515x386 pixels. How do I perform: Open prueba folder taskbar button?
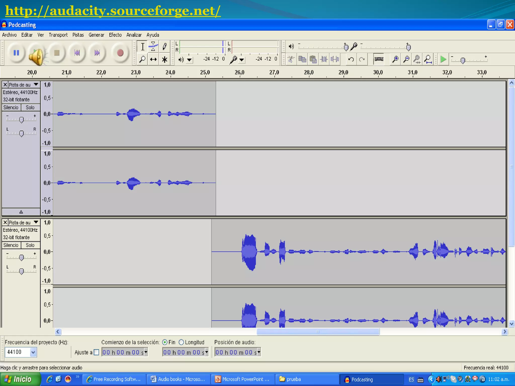307,379
